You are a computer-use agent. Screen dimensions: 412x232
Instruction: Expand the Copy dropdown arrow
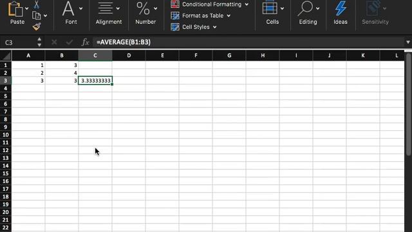45,15
